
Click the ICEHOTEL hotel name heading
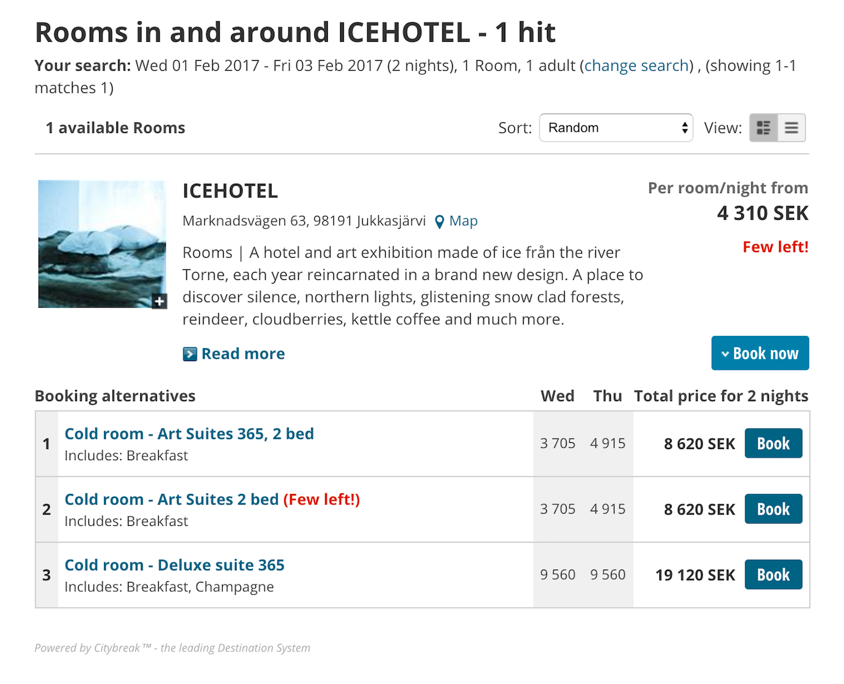(230, 191)
